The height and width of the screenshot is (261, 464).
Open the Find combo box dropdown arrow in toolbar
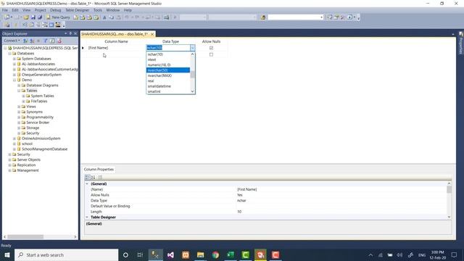pyautogui.click(x=321, y=17)
